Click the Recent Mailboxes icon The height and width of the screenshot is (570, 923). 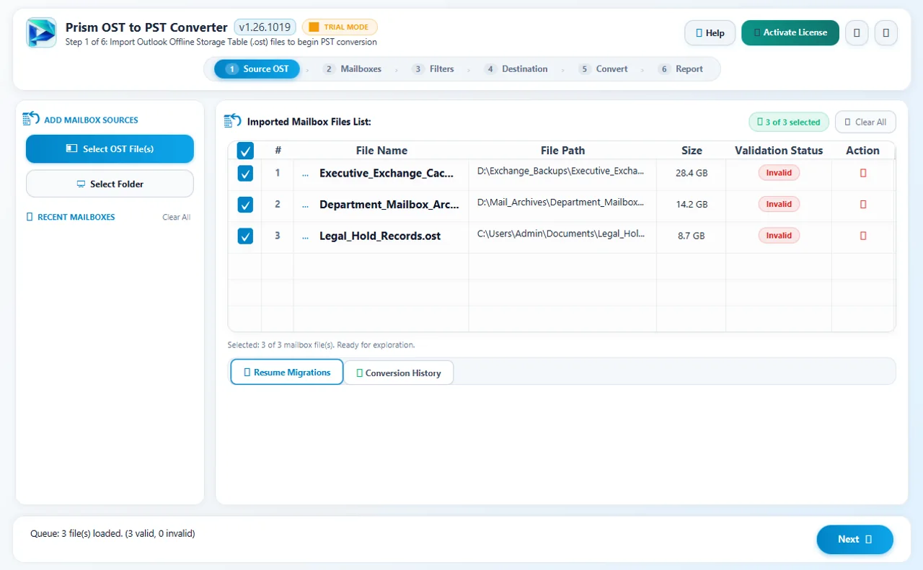pos(30,217)
